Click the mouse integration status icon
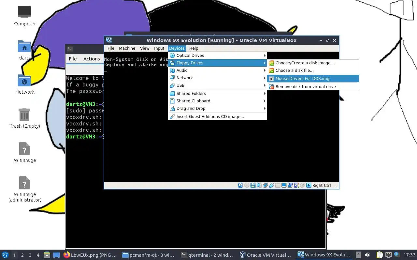 [302, 185]
